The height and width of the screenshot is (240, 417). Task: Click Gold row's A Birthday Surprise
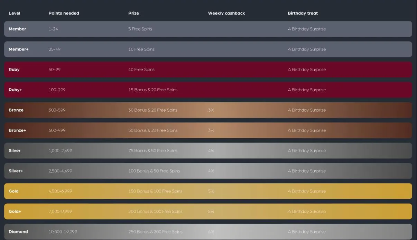tap(307, 191)
